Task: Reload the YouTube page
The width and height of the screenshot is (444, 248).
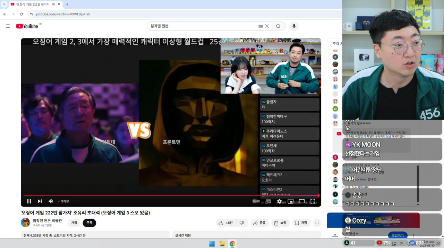Action: click(x=21, y=14)
